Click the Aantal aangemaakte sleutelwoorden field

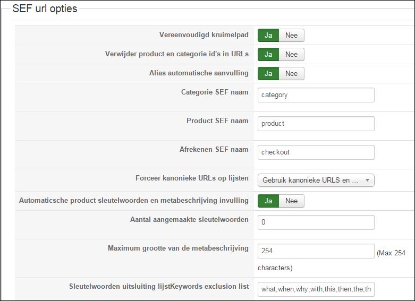(316, 222)
